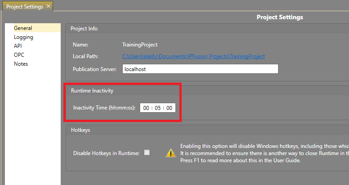Click the Project Info section header
Screen dimensions: 349x185
click(x=84, y=29)
